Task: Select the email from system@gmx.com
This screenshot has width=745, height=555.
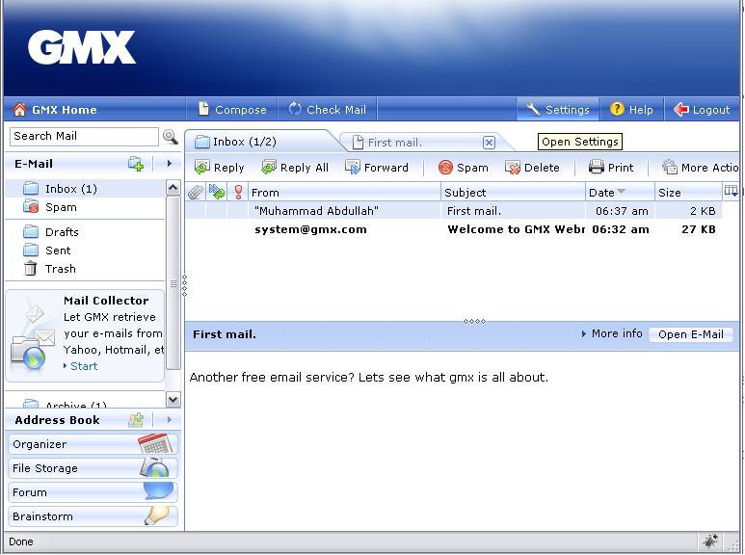Action: tap(453, 229)
